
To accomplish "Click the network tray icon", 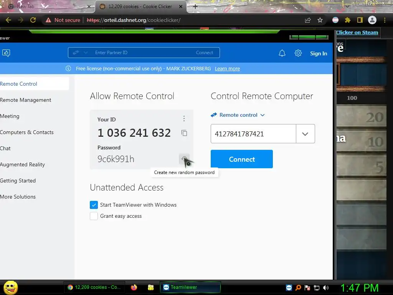I will (317, 288).
